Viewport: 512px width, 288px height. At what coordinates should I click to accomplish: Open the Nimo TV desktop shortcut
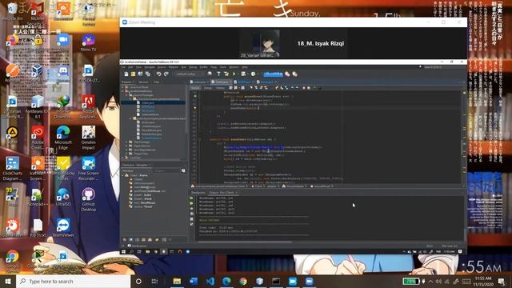point(88,43)
